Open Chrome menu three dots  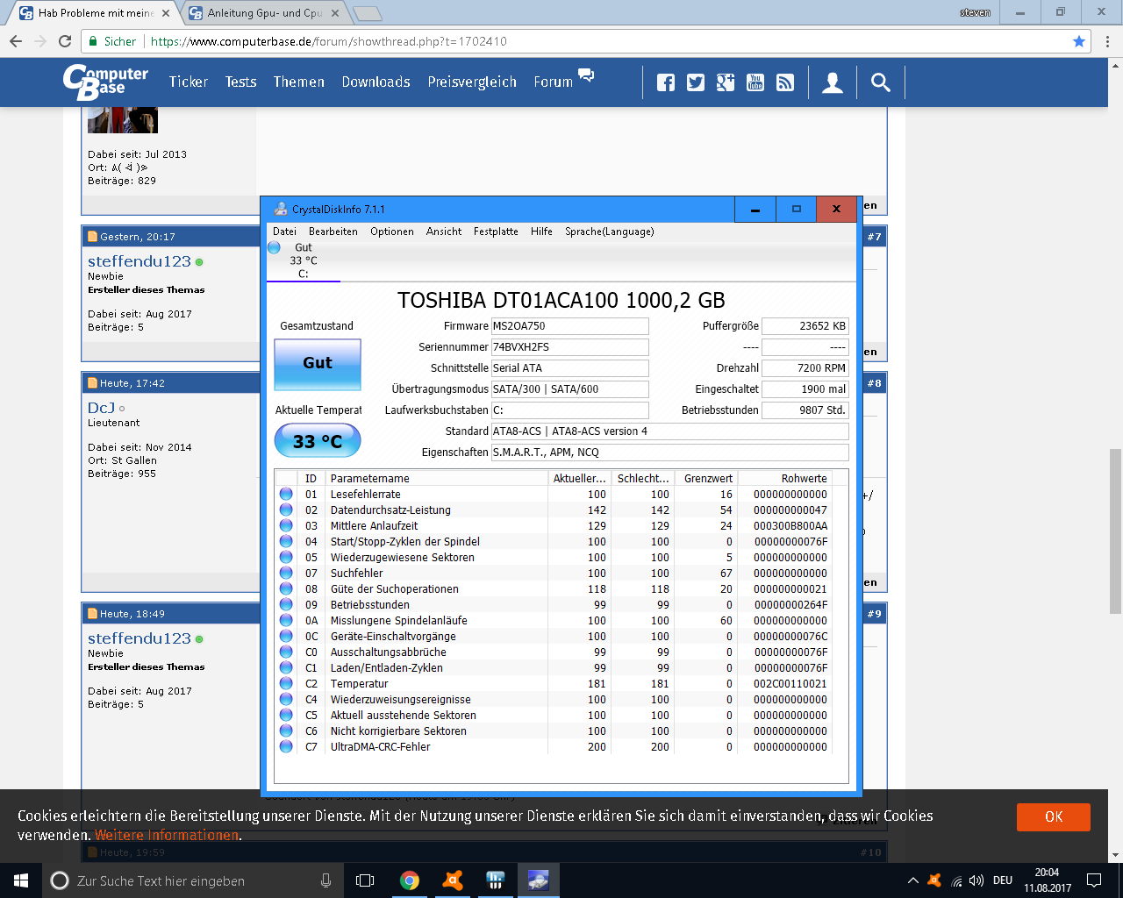(1107, 41)
